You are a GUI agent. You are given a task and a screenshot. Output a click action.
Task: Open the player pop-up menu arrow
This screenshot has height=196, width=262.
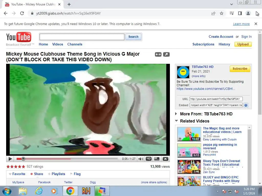[166, 159]
